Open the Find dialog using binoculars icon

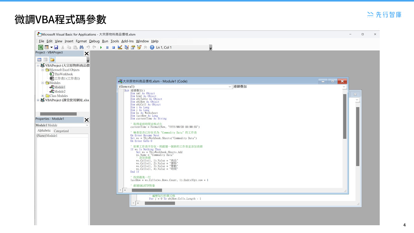[82, 47]
